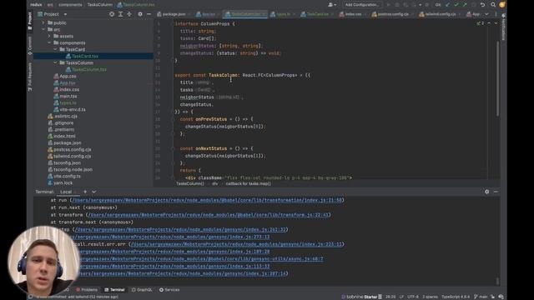The height and width of the screenshot is (300, 534).
Task: Open gensync index.js:261:32 link in terminal
Action: pyautogui.click(x=180, y=230)
